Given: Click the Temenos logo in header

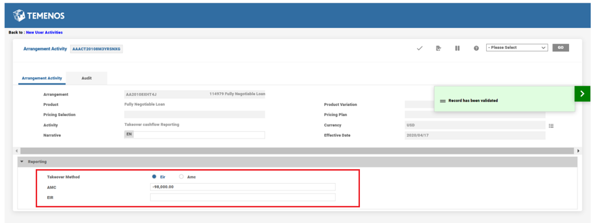Looking at the screenshot, I should [39, 16].
